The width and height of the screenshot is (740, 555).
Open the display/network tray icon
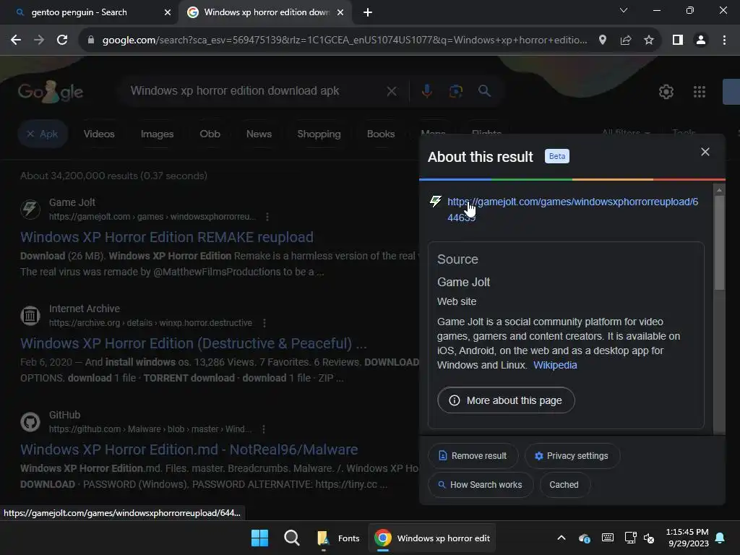[630, 538]
